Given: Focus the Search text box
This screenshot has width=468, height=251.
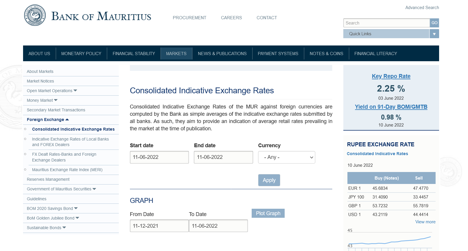Looking at the screenshot, I should 386,23.
